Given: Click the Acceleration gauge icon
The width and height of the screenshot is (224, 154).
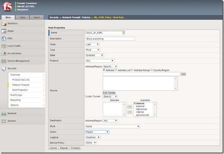Looking at the screenshot, I should pyautogui.click(x=4, y=53).
